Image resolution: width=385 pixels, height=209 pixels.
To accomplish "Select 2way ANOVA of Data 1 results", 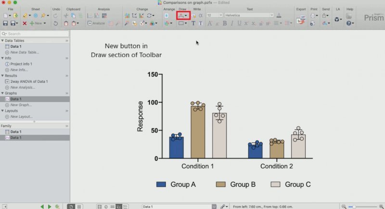I will (x=29, y=81).
